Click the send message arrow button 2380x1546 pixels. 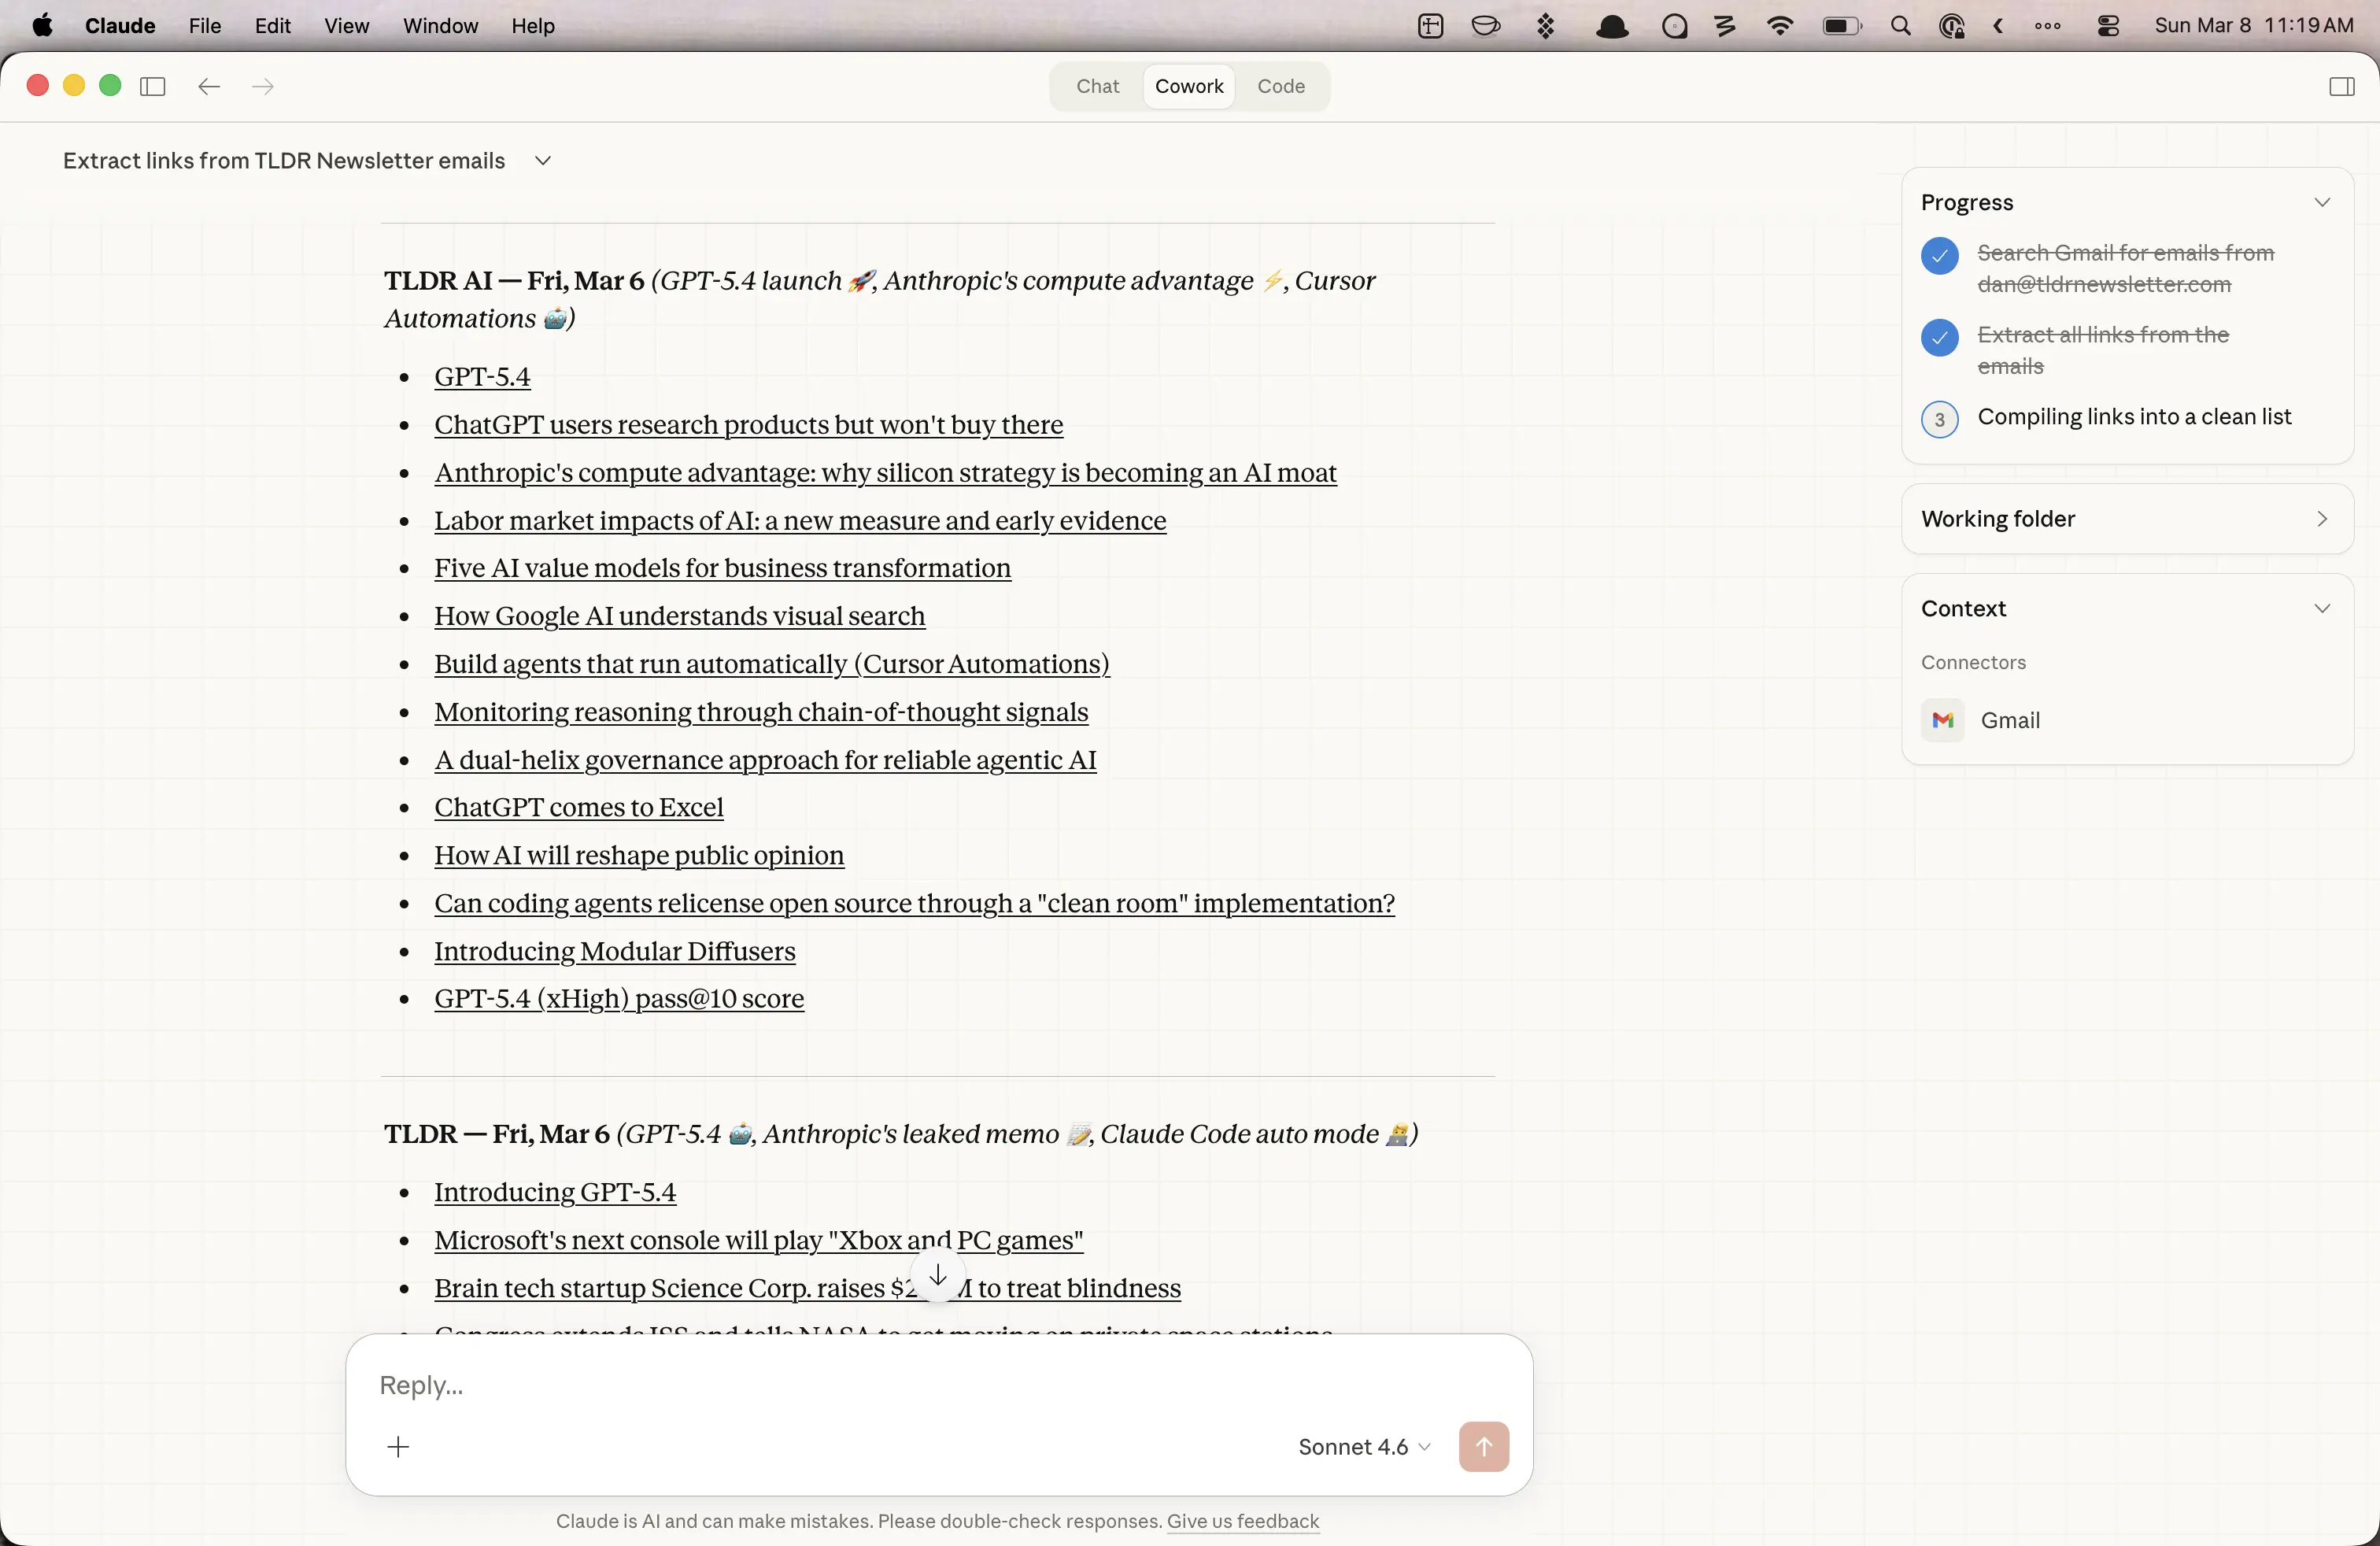click(1483, 1446)
